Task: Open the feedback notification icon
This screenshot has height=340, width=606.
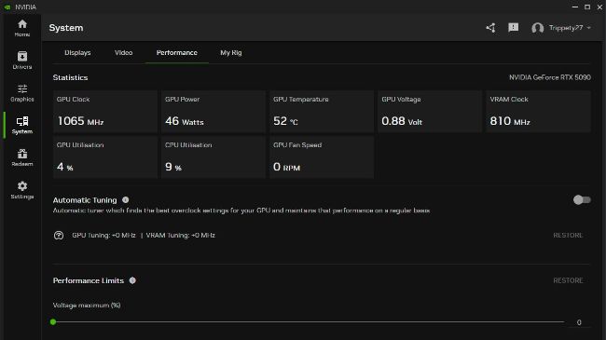Action: pyautogui.click(x=514, y=28)
